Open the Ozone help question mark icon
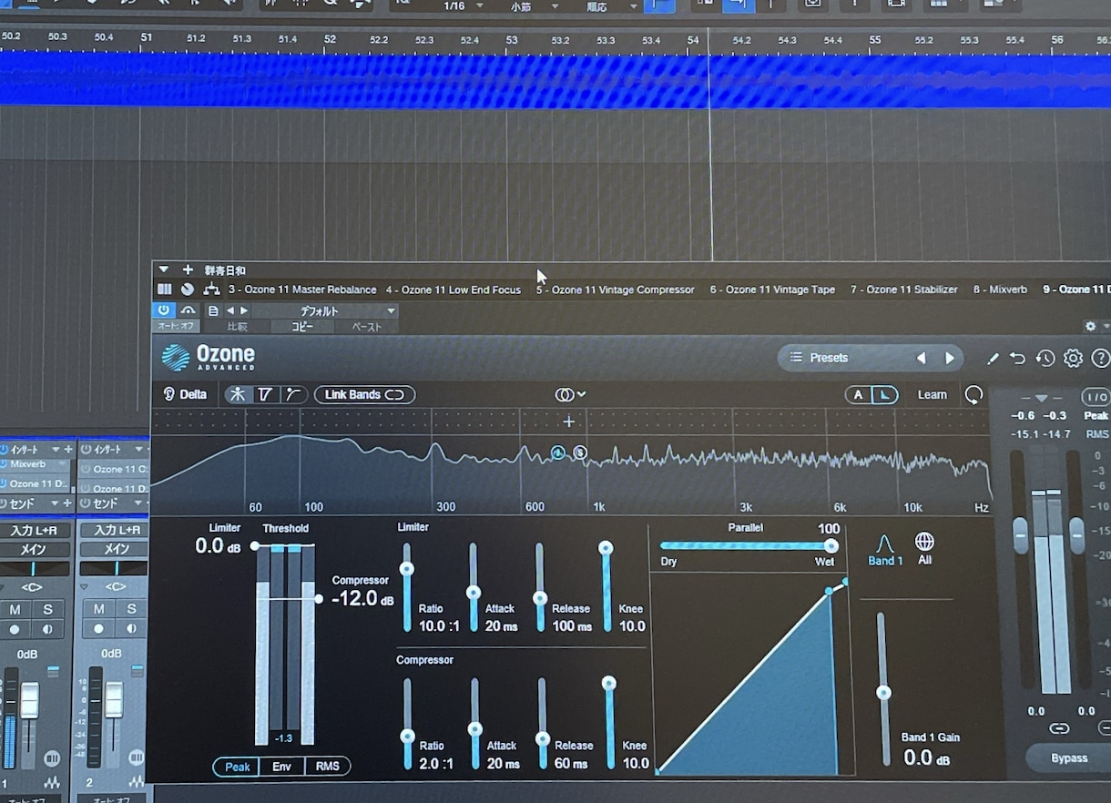This screenshot has width=1111, height=803. tap(1100, 359)
